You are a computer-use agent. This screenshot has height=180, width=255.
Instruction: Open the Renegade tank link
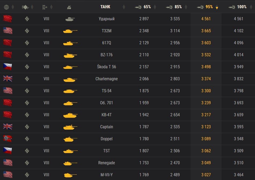click(106, 163)
